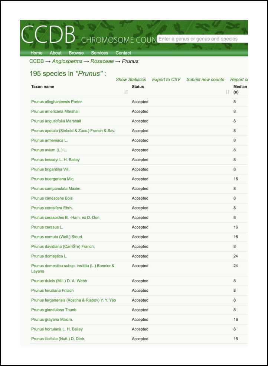
Task: Open Prunus ilicifolia (Nutt.) D. Dietr. entry
Action: (x=58, y=339)
